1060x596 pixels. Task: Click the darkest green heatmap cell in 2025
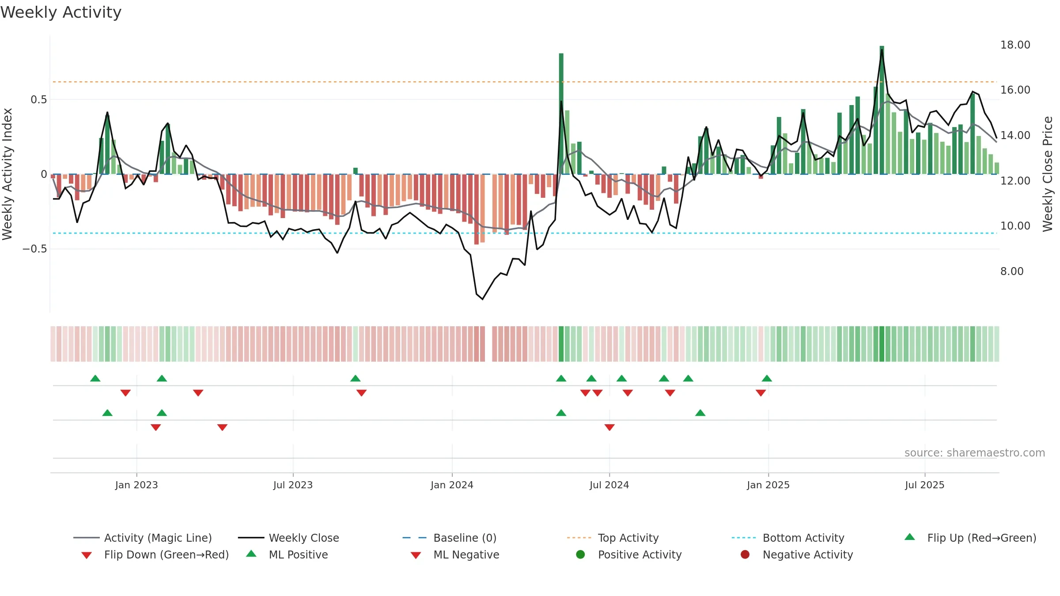click(882, 344)
